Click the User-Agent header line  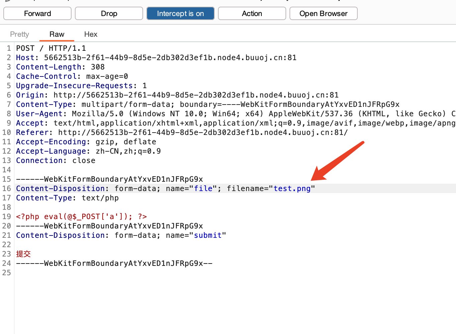236,114
